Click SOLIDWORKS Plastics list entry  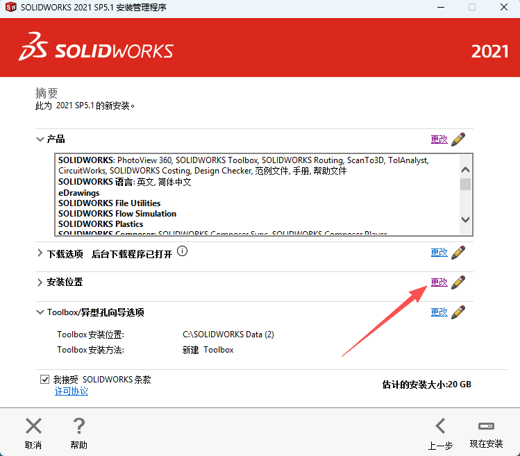tap(101, 224)
